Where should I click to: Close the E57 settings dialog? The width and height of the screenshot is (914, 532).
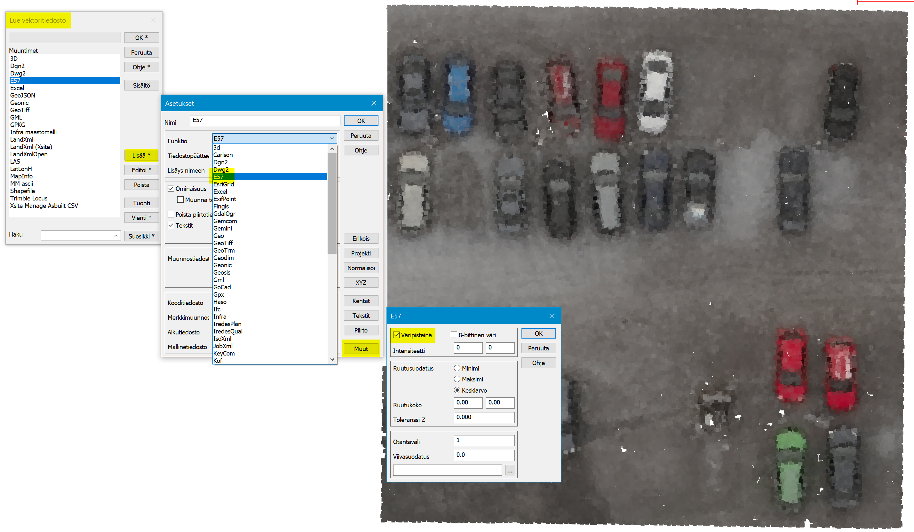[x=552, y=316]
